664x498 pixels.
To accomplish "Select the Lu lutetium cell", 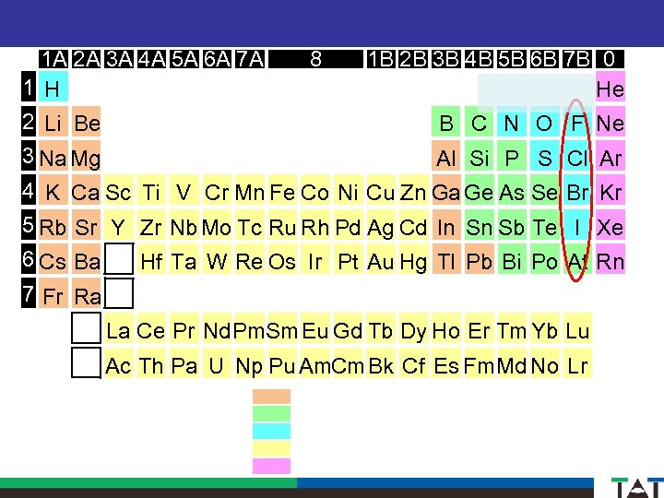I will pos(577,328).
